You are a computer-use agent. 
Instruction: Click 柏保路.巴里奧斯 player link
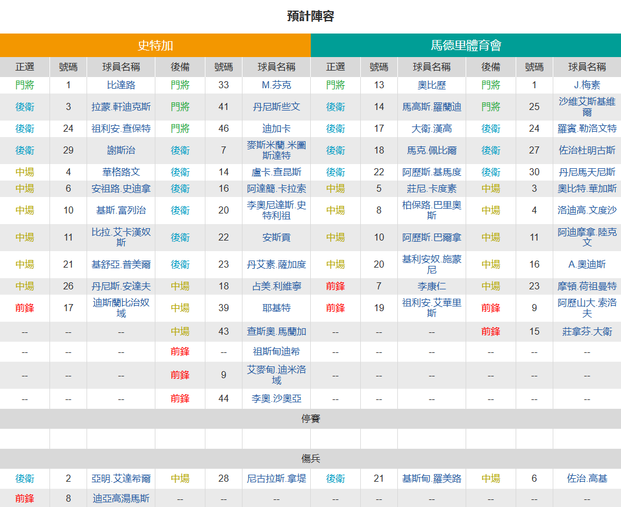pos(431,210)
